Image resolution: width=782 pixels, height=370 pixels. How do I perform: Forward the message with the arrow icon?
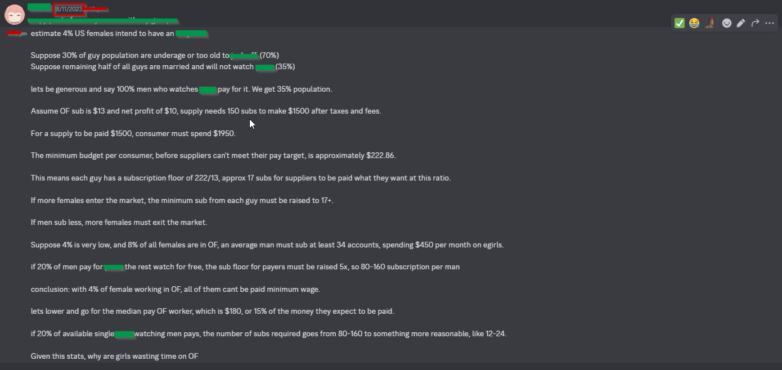tap(756, 23)
